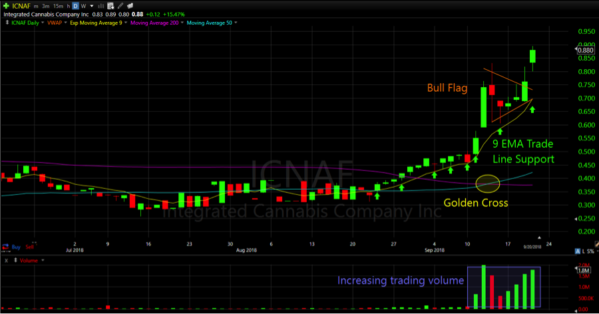Click the Volume pane label

pos(29,261)
